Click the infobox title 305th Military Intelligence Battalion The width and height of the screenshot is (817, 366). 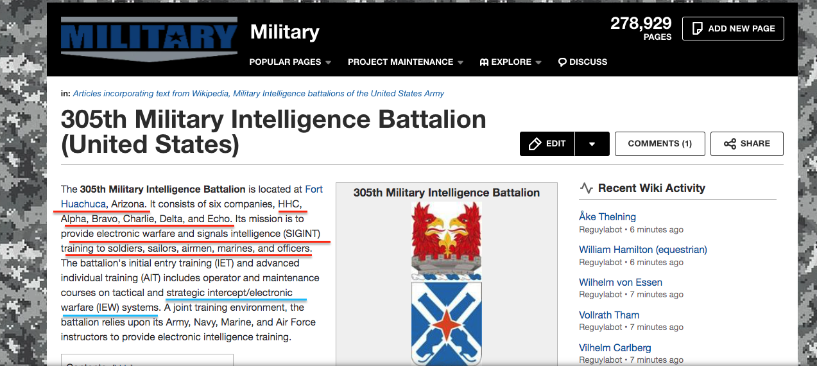pyautogui.click(x=447, y=193)
